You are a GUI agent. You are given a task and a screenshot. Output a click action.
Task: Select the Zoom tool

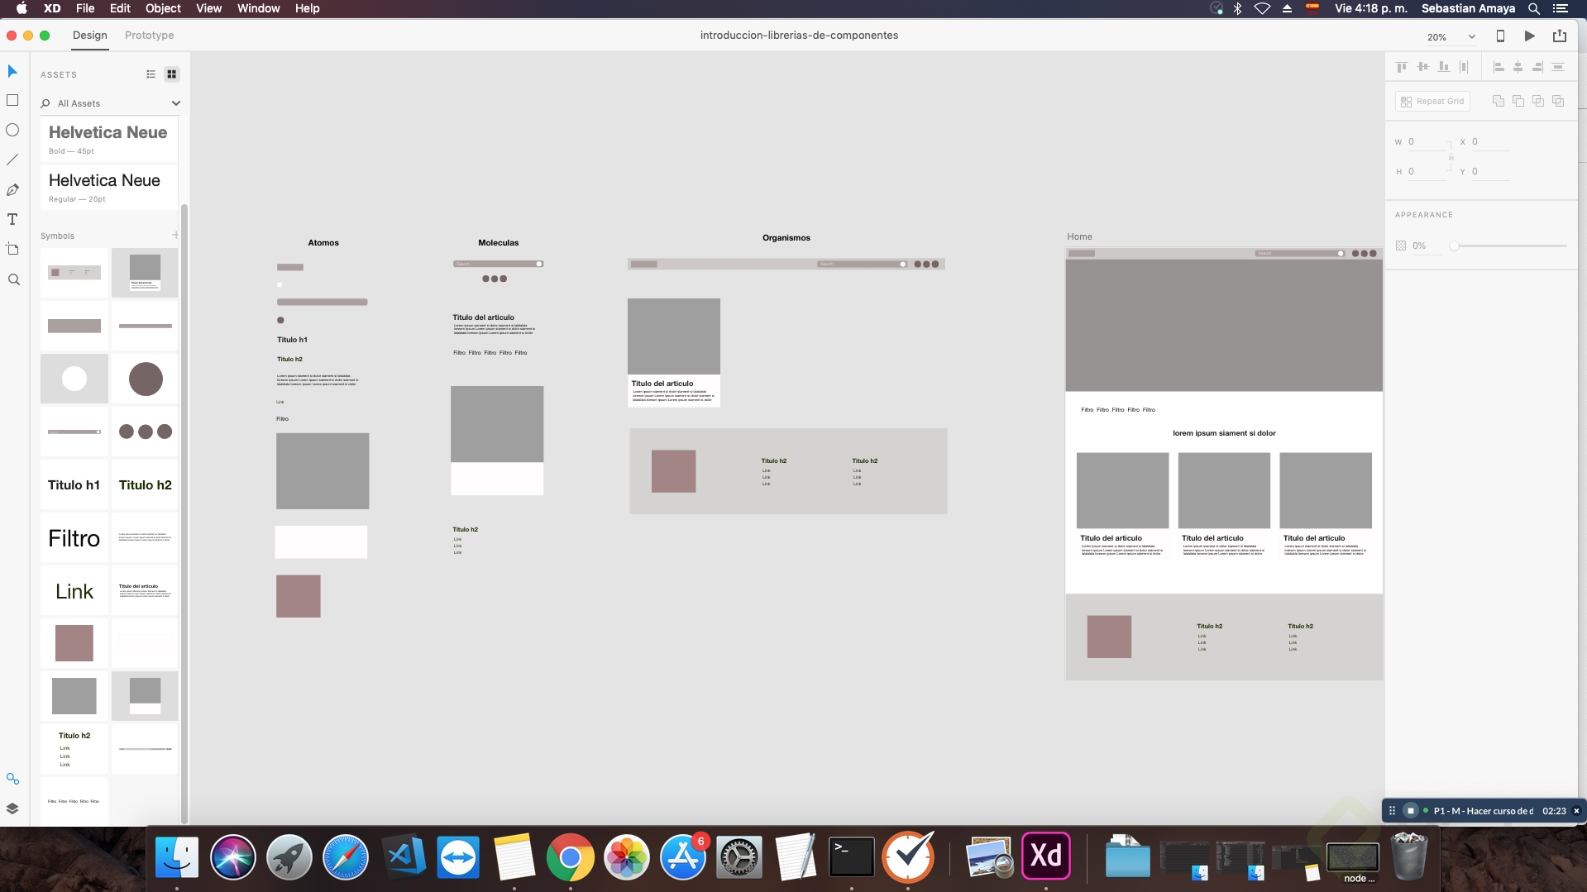[13, 280]
